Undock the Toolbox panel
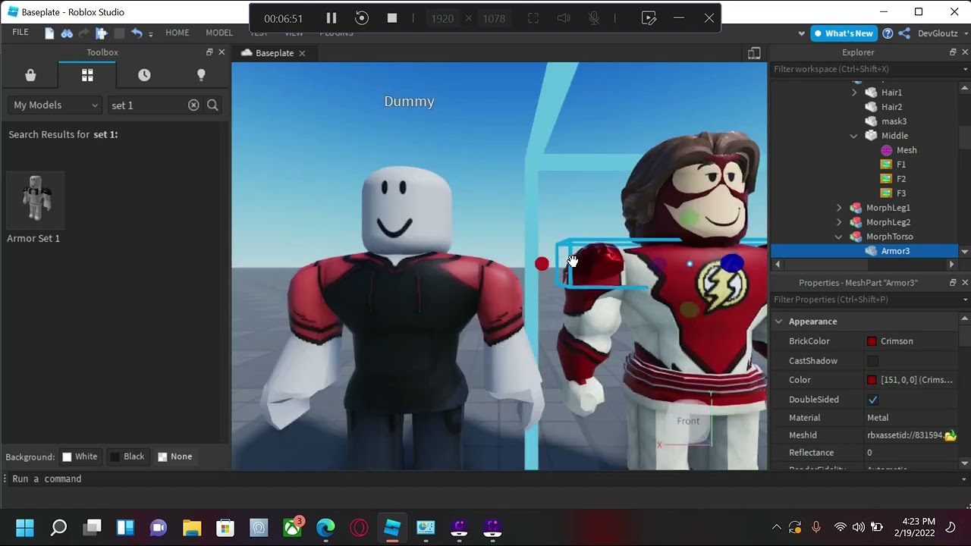 click(x=209, y=52)
